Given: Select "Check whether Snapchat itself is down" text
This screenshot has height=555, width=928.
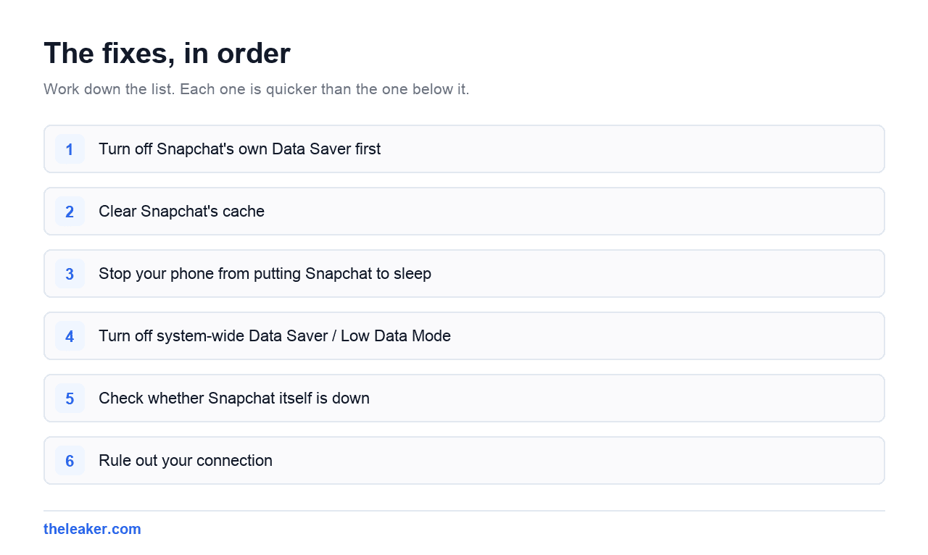Looking at the screenshot, I should 234,398.
